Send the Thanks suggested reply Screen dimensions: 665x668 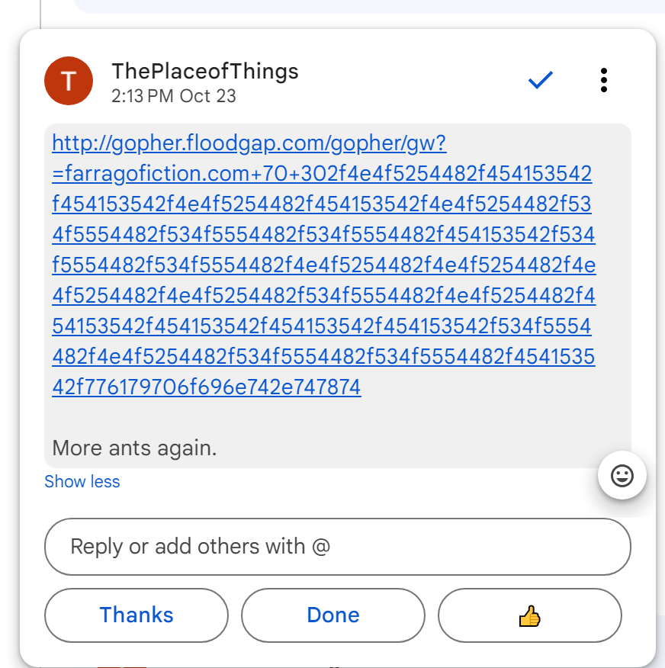[137, 615]
